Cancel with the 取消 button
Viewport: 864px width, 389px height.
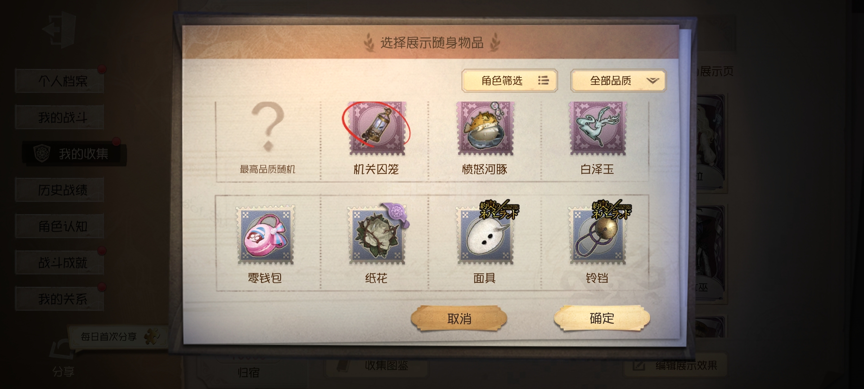pyautogui.click(x=459, y=318)
